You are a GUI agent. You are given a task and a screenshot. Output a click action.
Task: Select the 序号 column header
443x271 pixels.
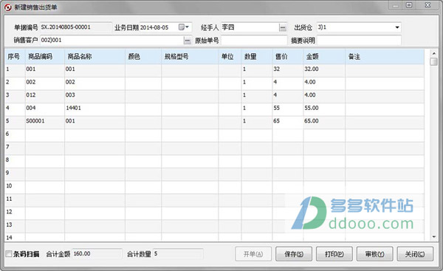[15, 57]
